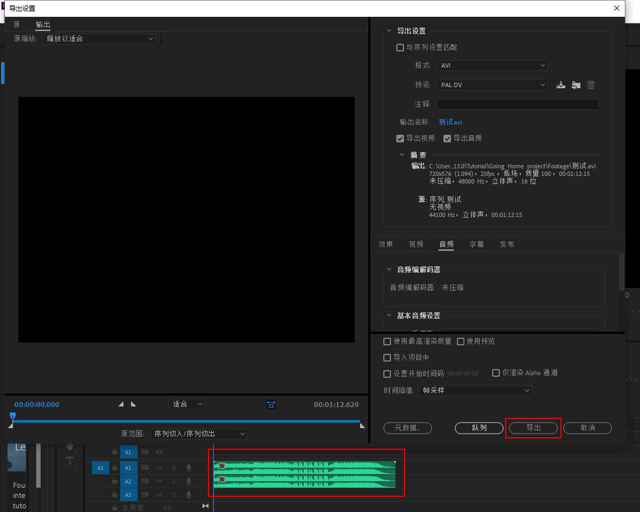Switch to the Source tab
Viewport: 640px width, 512px height.
click(x=16, y=24)
